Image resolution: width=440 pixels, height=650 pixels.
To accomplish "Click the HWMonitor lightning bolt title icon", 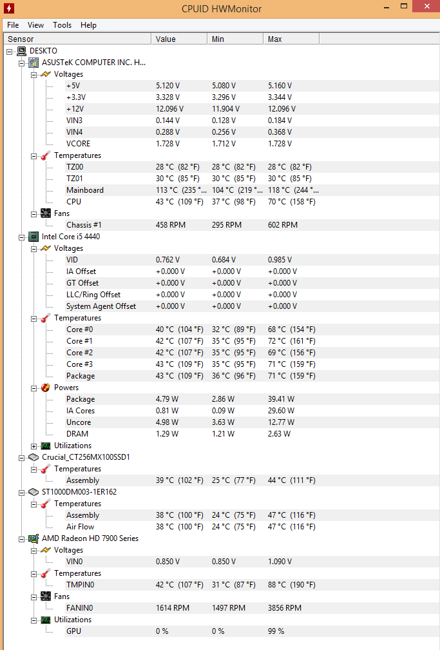I will [9, 8].
